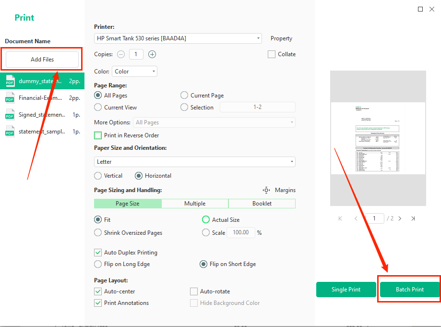
Task: Uncheck Auto Duplex Printing
Action: 98,253
